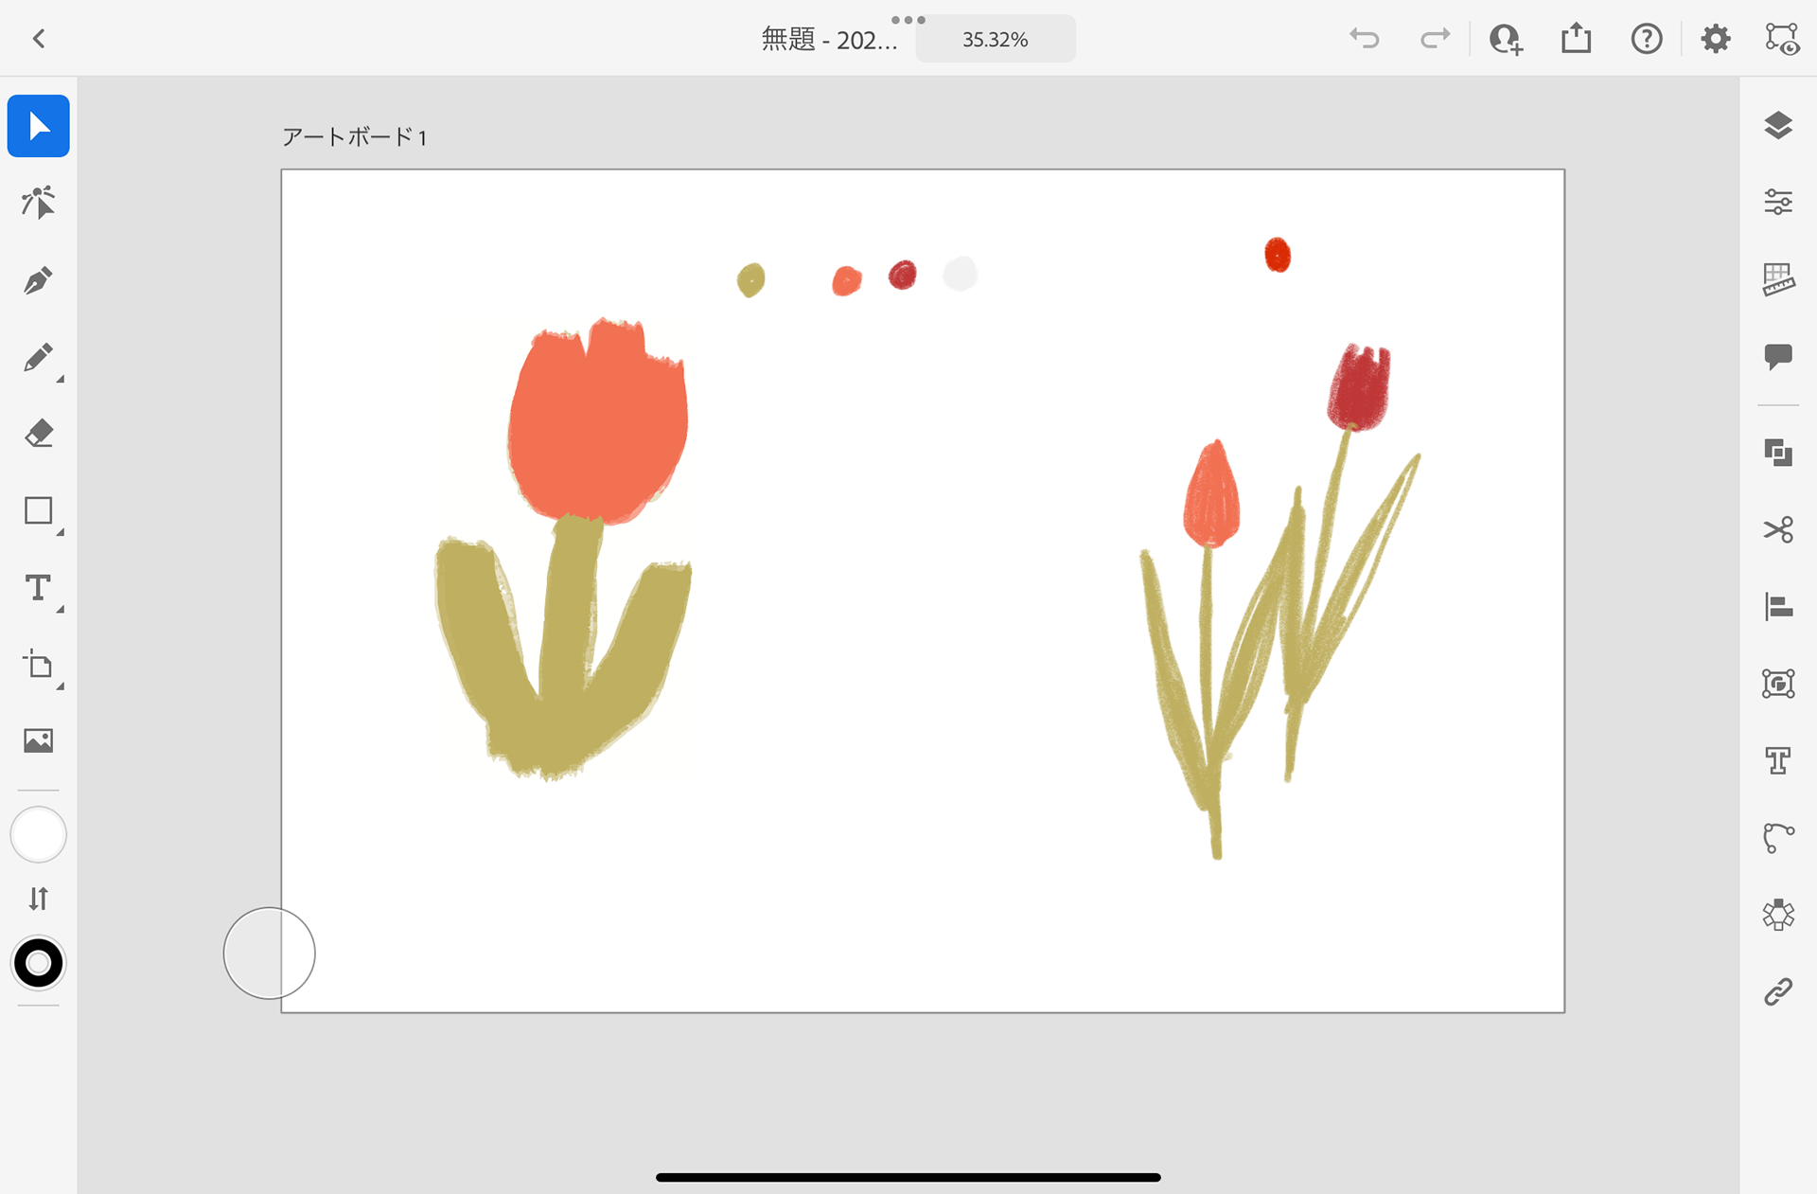Go back to the home screen
Image resolution: width=1817 pixels, height=1194 pixels.
point(39,39)
